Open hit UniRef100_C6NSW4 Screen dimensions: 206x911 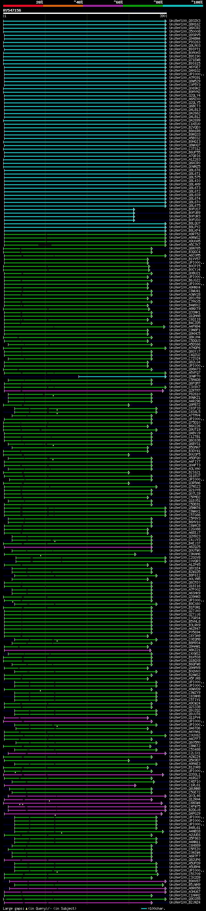coord(185,803)
